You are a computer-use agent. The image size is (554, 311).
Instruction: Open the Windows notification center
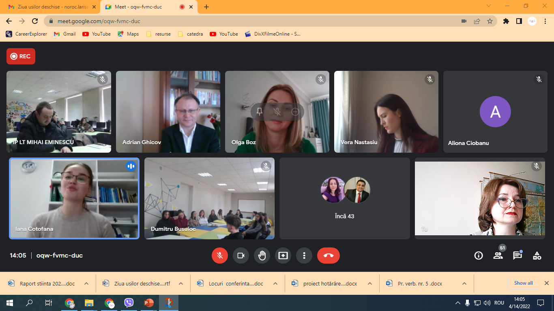pos(541,303)
